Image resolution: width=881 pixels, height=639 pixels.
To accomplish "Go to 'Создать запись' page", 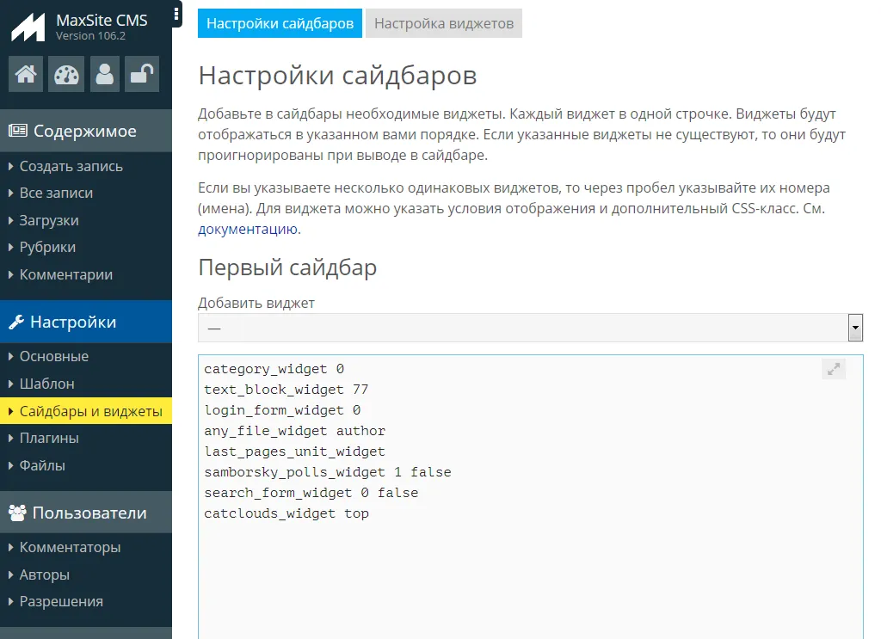I will (71, 166).
